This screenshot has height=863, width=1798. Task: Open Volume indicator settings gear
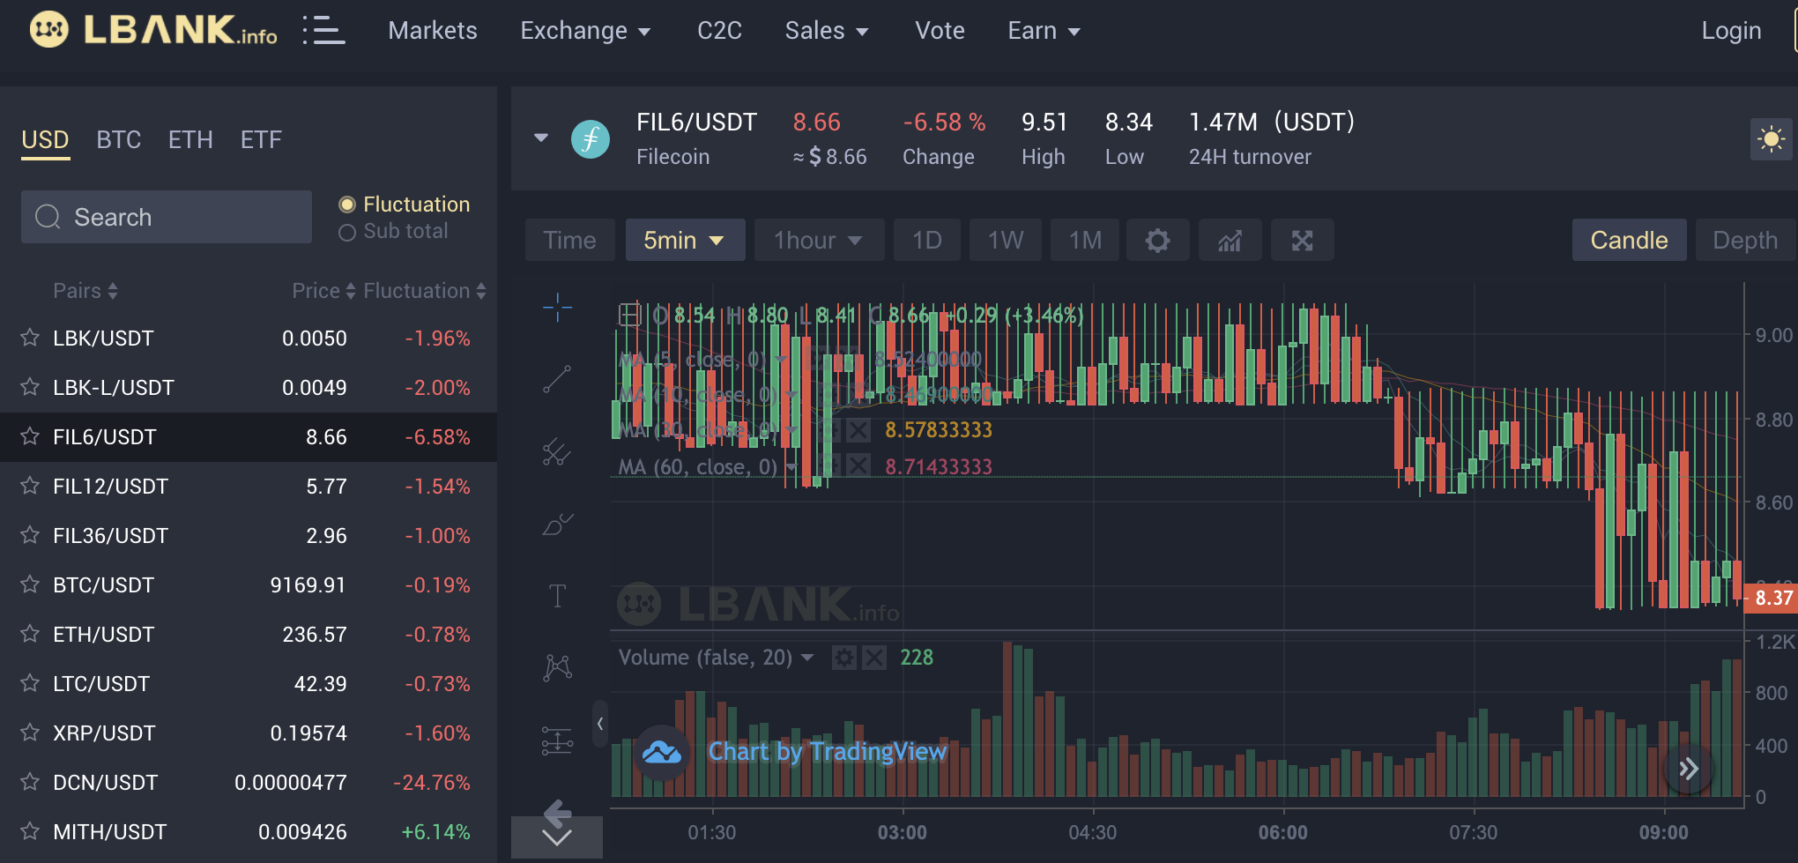[844, 658]
